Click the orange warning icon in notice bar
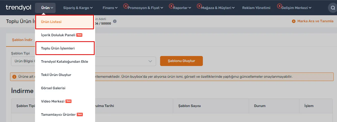The image size is (337, 122). click(x=14, y=76)
